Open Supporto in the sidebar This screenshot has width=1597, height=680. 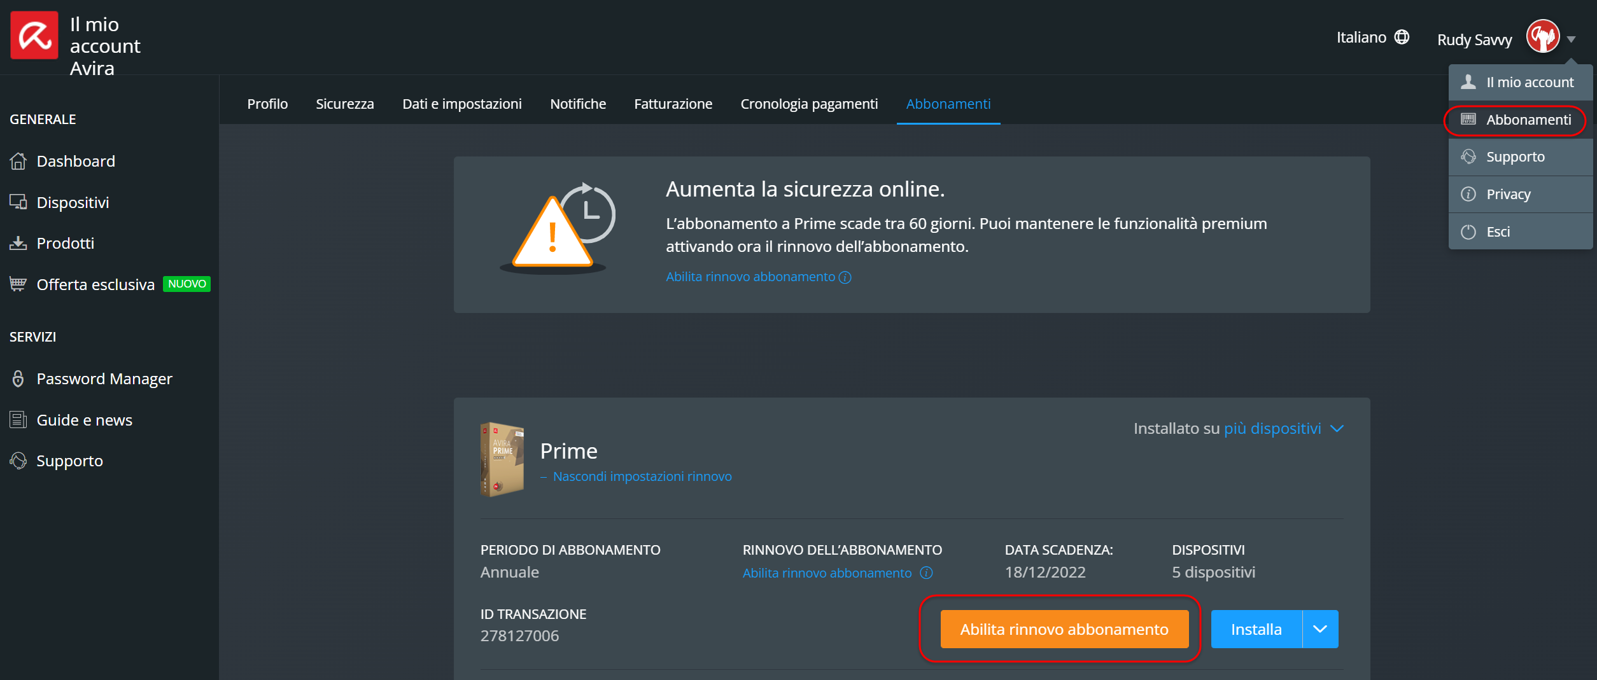click(x=69, y=461)
